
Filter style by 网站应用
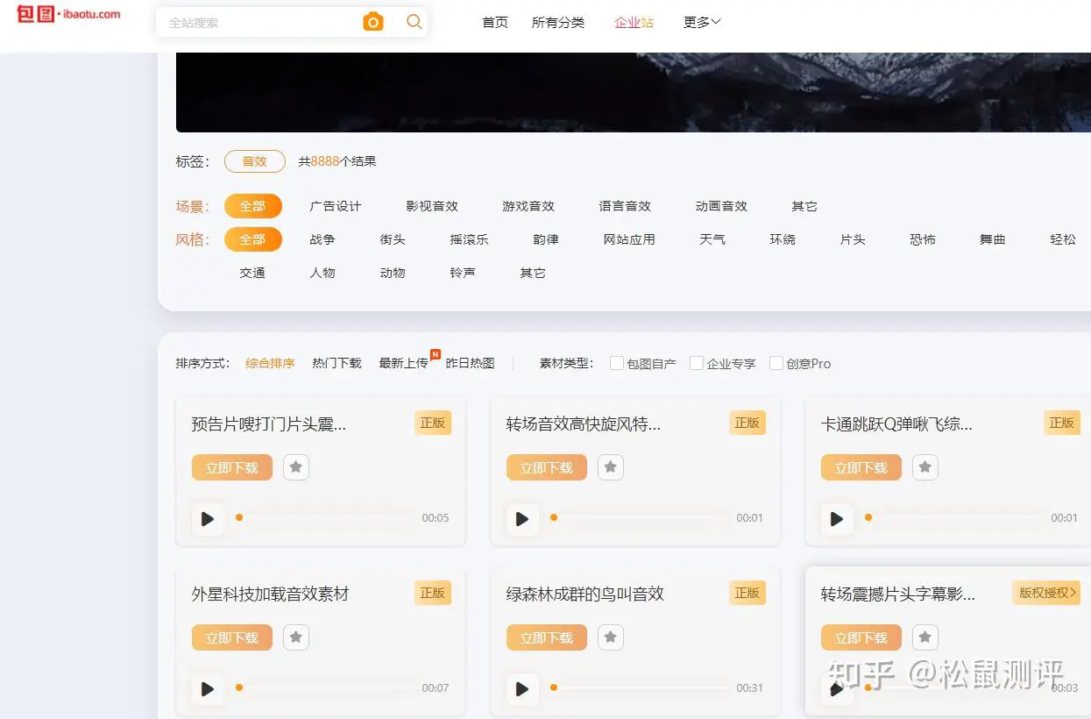629,239
